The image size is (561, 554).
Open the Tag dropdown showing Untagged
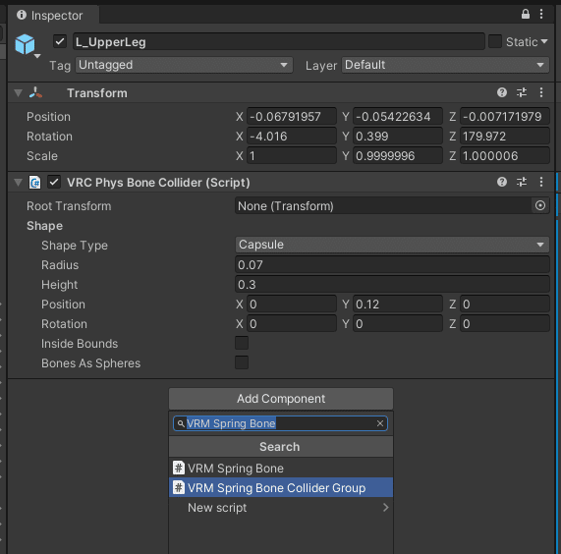(184, 65)
